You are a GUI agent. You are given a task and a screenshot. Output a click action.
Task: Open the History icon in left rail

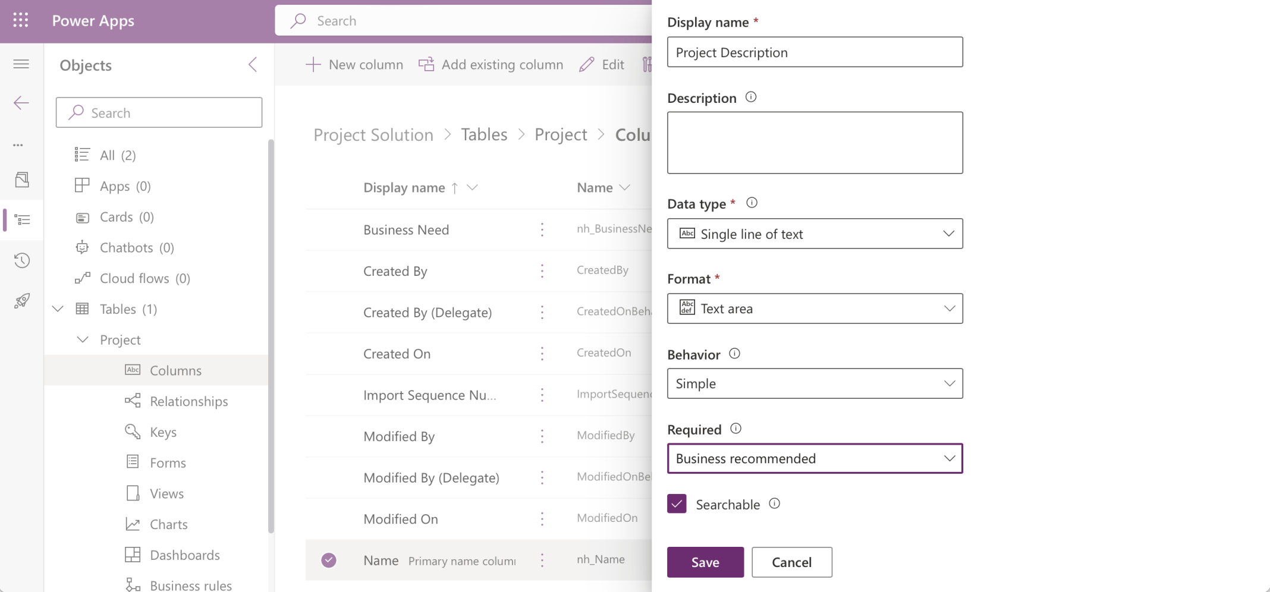coord(22,260)
